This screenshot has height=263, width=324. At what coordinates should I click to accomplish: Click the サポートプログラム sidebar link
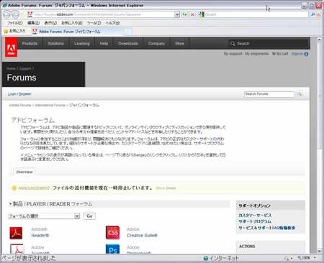(255, 221)
